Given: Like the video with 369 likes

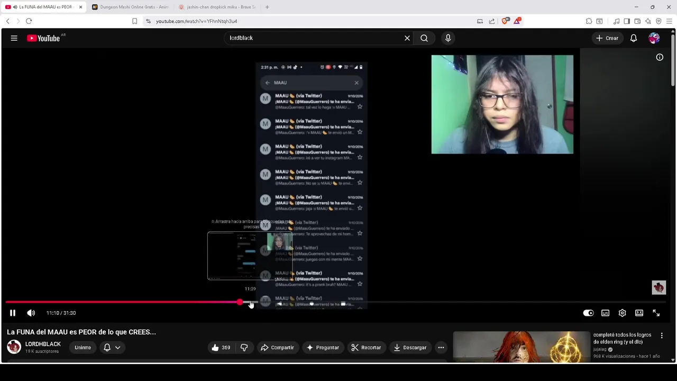Looking at the screenshot, I should 222,348.
